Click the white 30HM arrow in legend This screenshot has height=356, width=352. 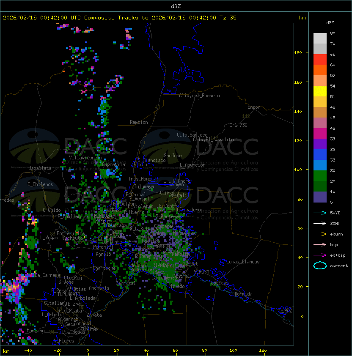320,223
